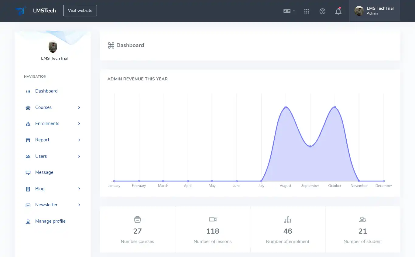Image resolution: width=415 pixels, height=257 pixels.
Task: Select Message in the navigation menu
Action: pos(44,172)
